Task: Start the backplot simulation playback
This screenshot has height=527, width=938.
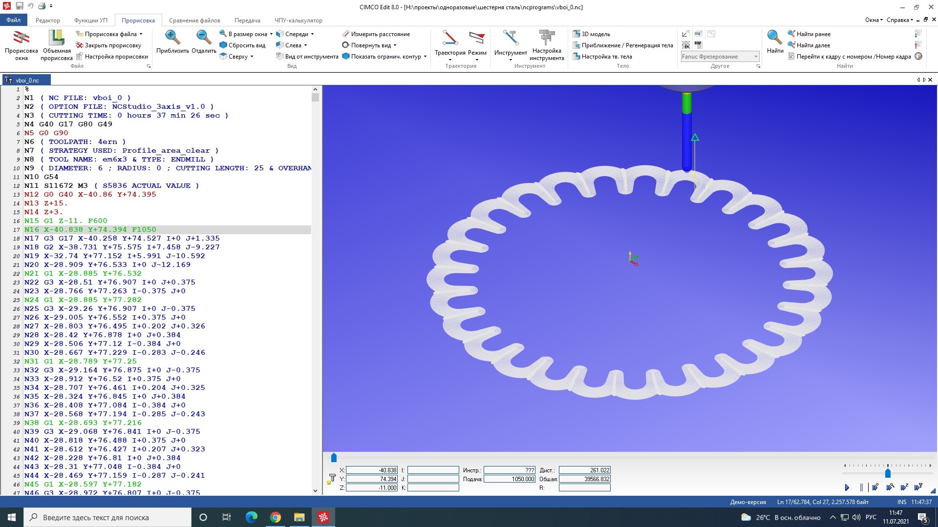Action: 847,487
